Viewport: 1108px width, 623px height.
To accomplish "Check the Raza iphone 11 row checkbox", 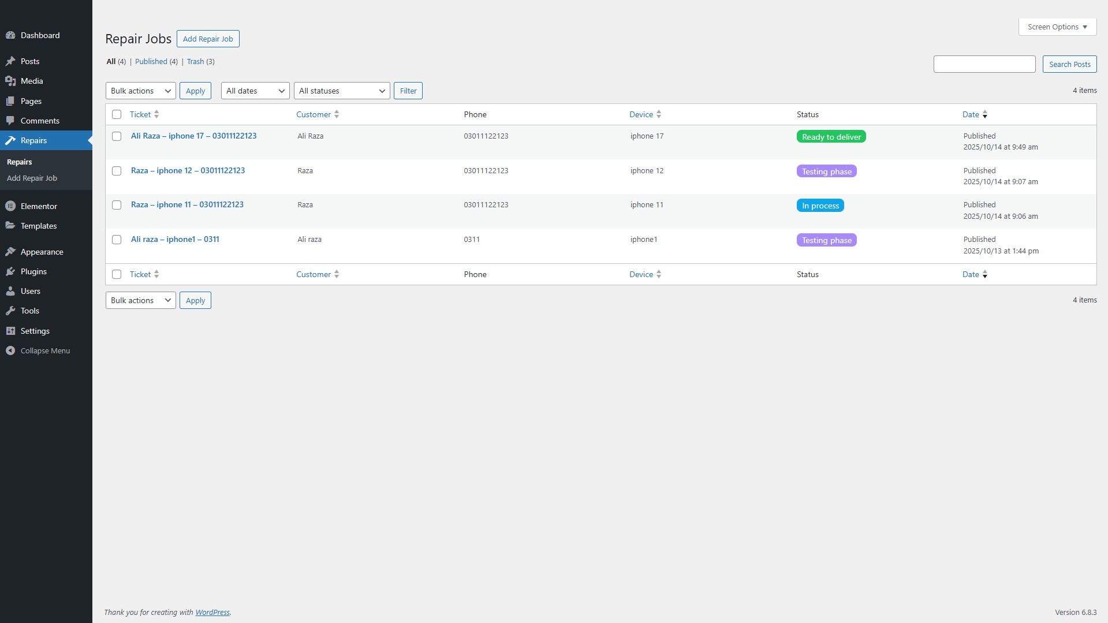I will (117, 205).
